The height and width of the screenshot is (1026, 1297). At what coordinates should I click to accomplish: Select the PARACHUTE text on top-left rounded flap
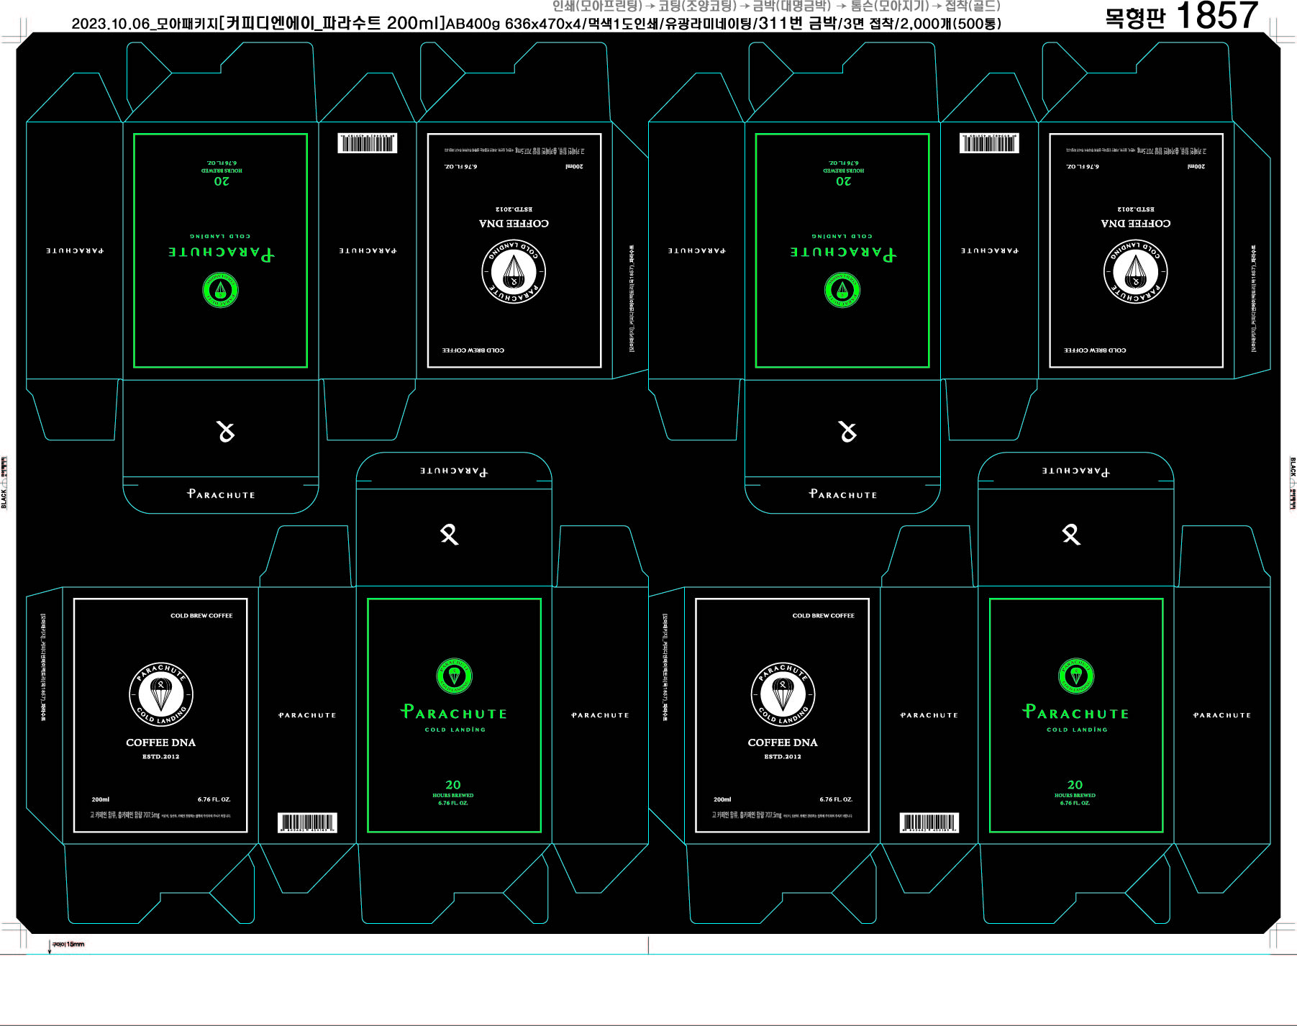pyautogui.click(x=221, y=494)
